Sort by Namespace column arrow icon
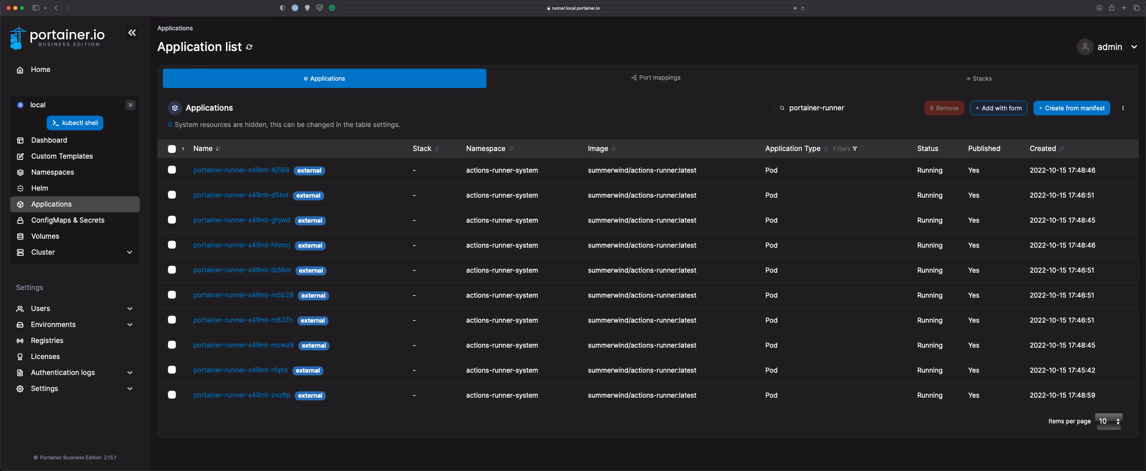The width and height of the screenshot is (1146, 471). (511, 149)
